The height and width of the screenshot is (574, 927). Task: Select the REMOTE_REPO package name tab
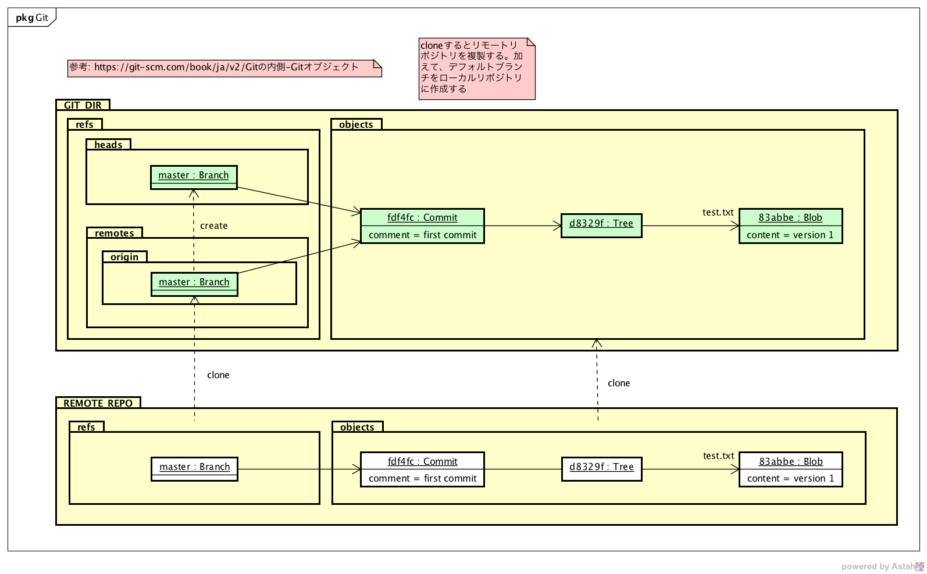pos(98,403)
